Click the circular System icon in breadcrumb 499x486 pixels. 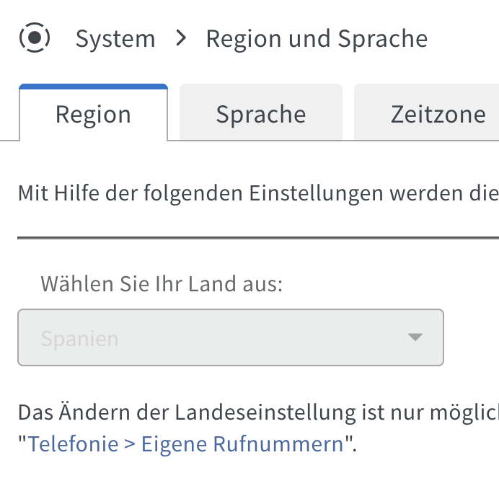35,37
